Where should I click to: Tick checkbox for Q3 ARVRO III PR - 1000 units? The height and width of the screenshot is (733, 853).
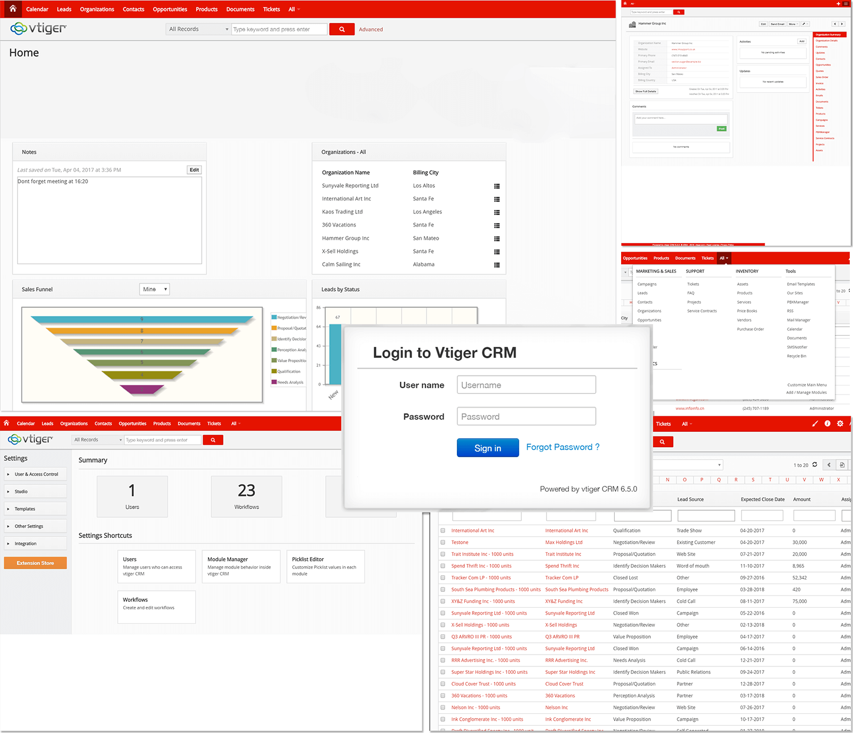point(442,637)
